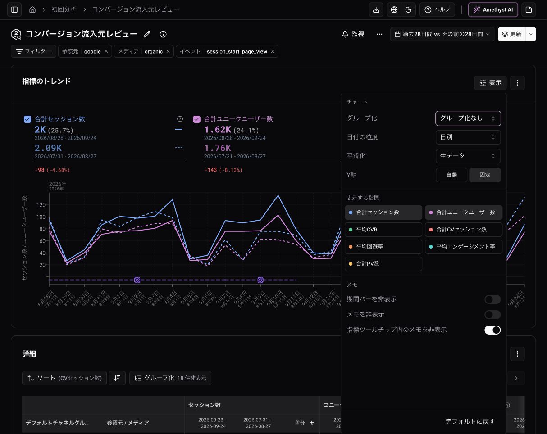The height and width of the screenshot is (434, 547).
Task: Turn off 指標ツールチップ内のメモを非表示 switch
Action: click(x=492, y=330)
